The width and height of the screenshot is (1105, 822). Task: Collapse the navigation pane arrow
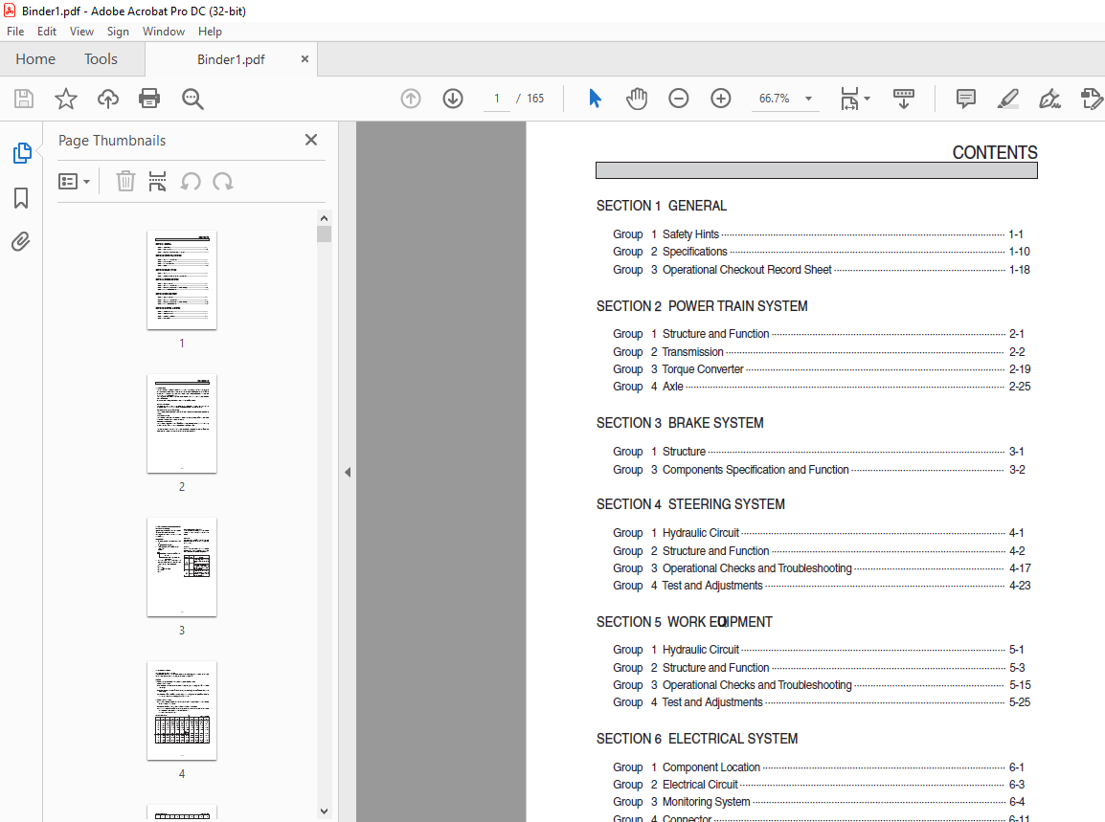point(348,472)
